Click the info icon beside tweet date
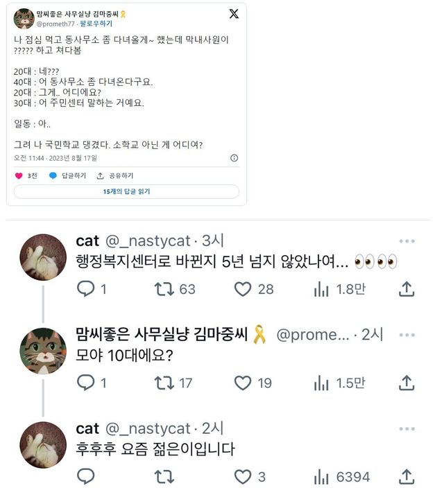 click(x=234, y=158)
